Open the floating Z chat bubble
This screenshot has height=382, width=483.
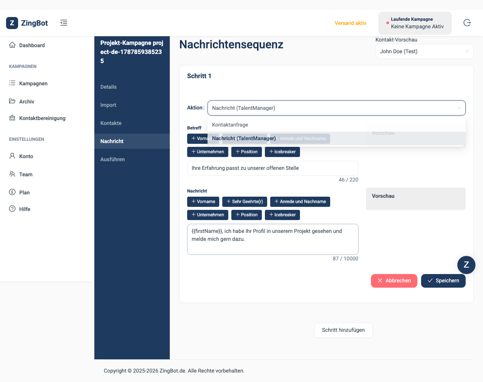[466, 265]
